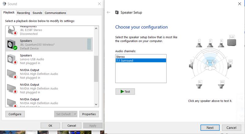Viewport: 245px width, 134px height.
Task: Click second NVIDIA Output monitor icon
Action: (x=12, y=89)
